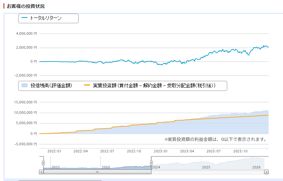Click the 2023/10 x-axis date label
Screen dimensions: 283x181
click(241, 151)
